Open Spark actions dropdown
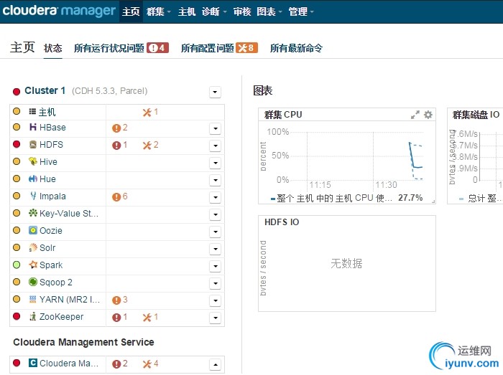The height and width of the screenshot is (375, 503). coord(216,266)
